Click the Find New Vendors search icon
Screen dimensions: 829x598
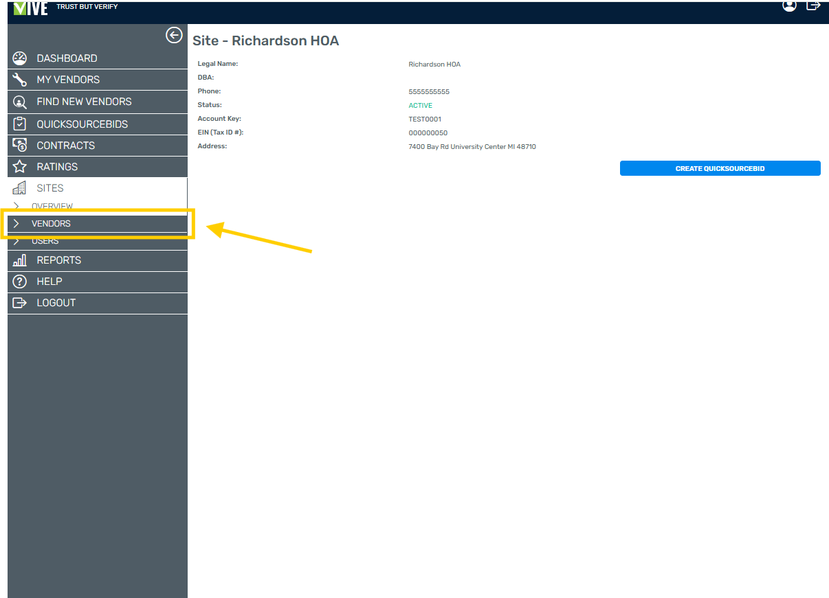click(20, 102)
